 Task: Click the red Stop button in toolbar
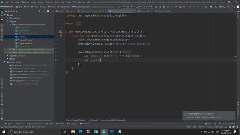184,7
